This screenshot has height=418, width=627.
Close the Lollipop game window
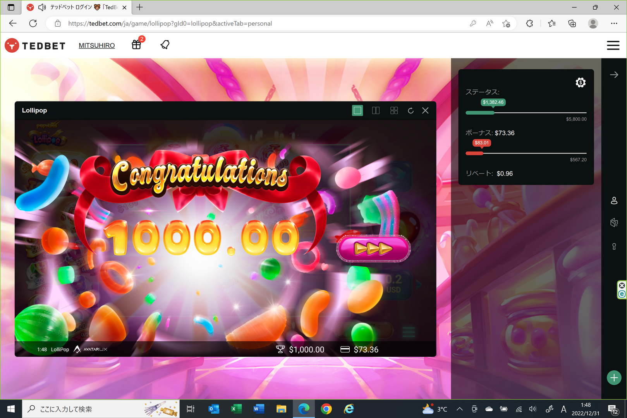click(x=425, y=110)
